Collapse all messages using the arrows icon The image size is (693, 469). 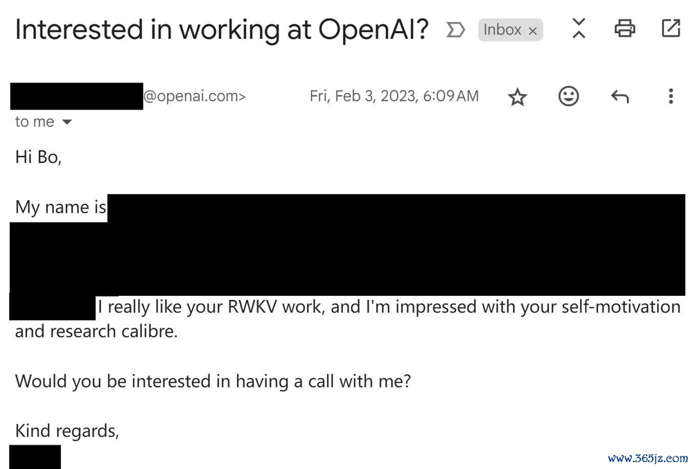[x=579, y=28]
